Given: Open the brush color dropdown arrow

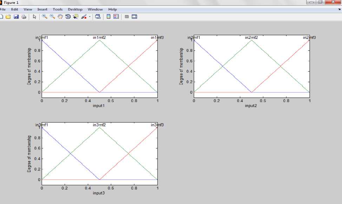Looking at the screenshot, I should click(90, 17).
